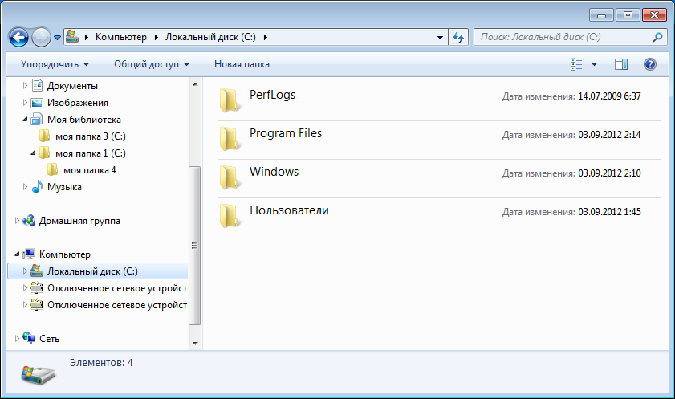Viewport: 675px width, 399px height.
Task: Click the Изображения library icon
Action: [x=38, y=103]
